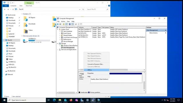This screenshot has width=183, height=103.
Task: Click the Up one level toolbar icon
Action: [64, 24]
